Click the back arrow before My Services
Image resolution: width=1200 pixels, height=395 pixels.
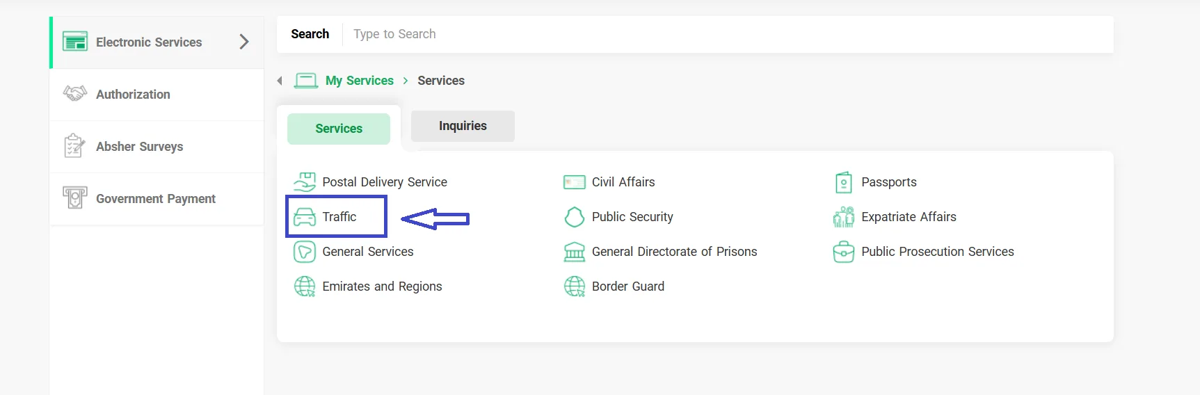(280, 81)
